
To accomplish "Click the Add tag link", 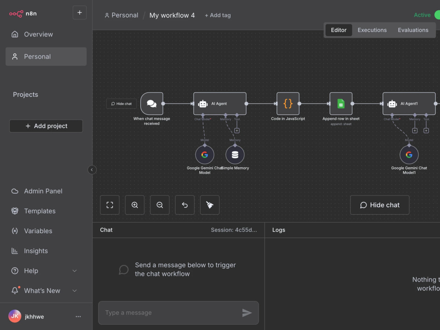I will point(218,15).
